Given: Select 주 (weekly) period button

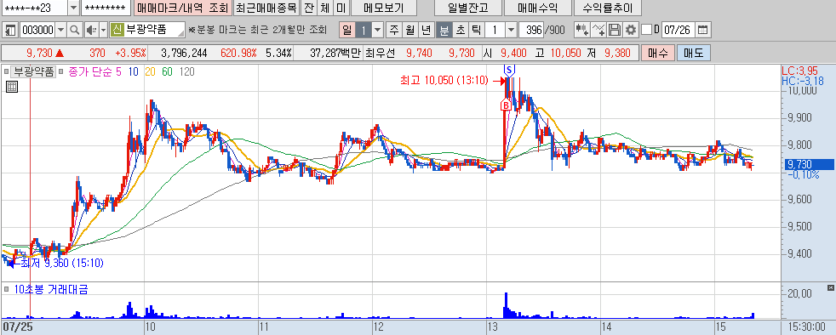Looking at the screenshot, I should [394, 30].
